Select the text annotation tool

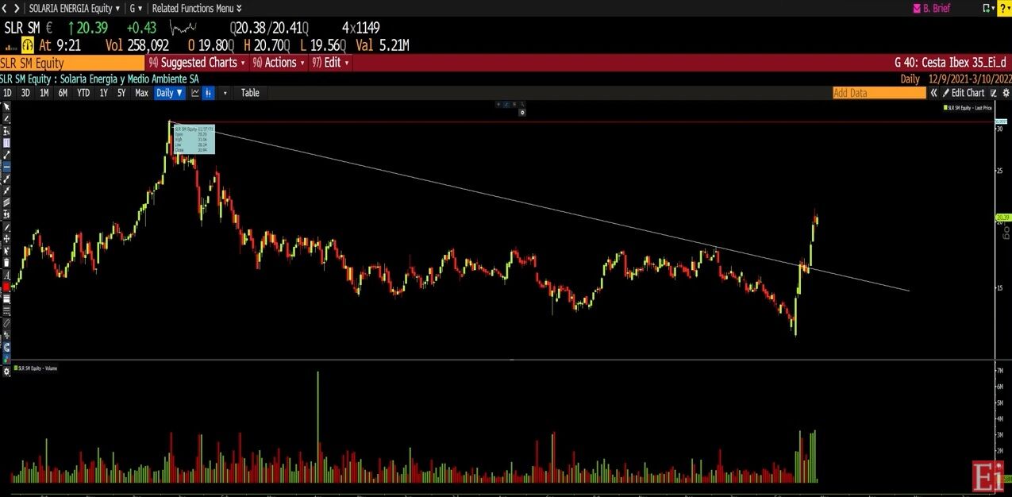[x=6, y=275]
